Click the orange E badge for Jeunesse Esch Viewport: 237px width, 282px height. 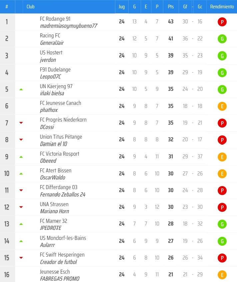click(x=222, y=275)
